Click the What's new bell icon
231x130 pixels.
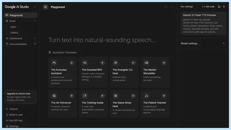point(7,115)
